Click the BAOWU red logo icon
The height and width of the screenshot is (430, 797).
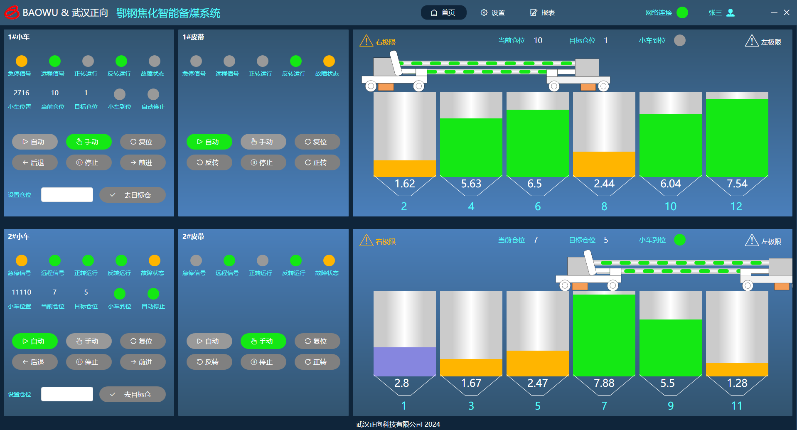click(12, 13)
